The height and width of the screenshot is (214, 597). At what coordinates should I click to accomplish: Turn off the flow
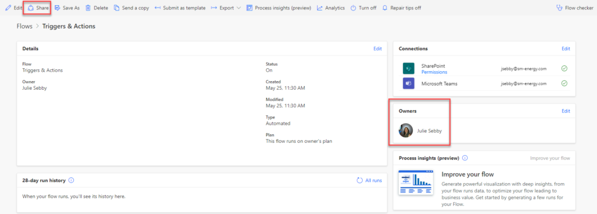click(364, 8)
